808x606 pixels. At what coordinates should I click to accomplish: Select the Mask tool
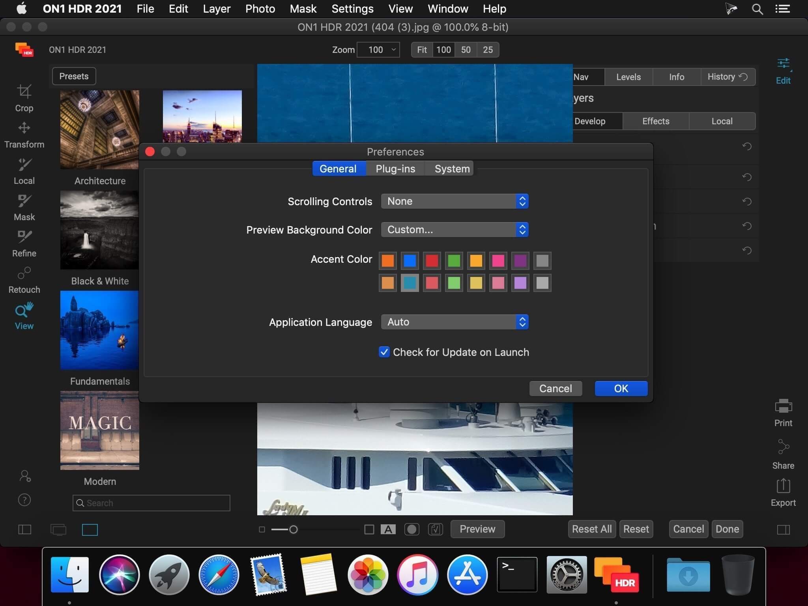24,208
